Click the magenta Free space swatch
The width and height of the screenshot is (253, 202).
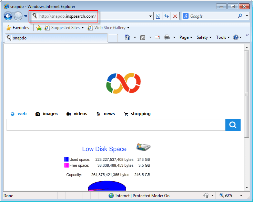click(x=66, y=165)
